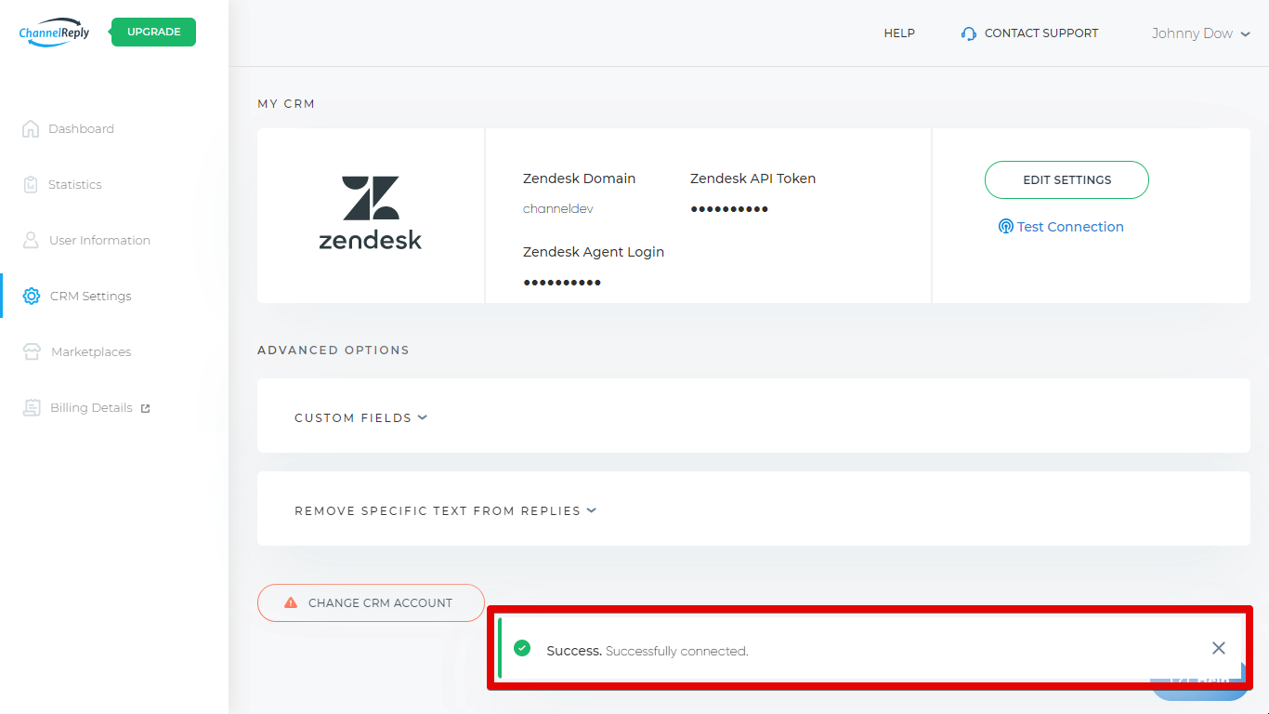Open Marketplaces using the storefront icon

tap(31, 351)
